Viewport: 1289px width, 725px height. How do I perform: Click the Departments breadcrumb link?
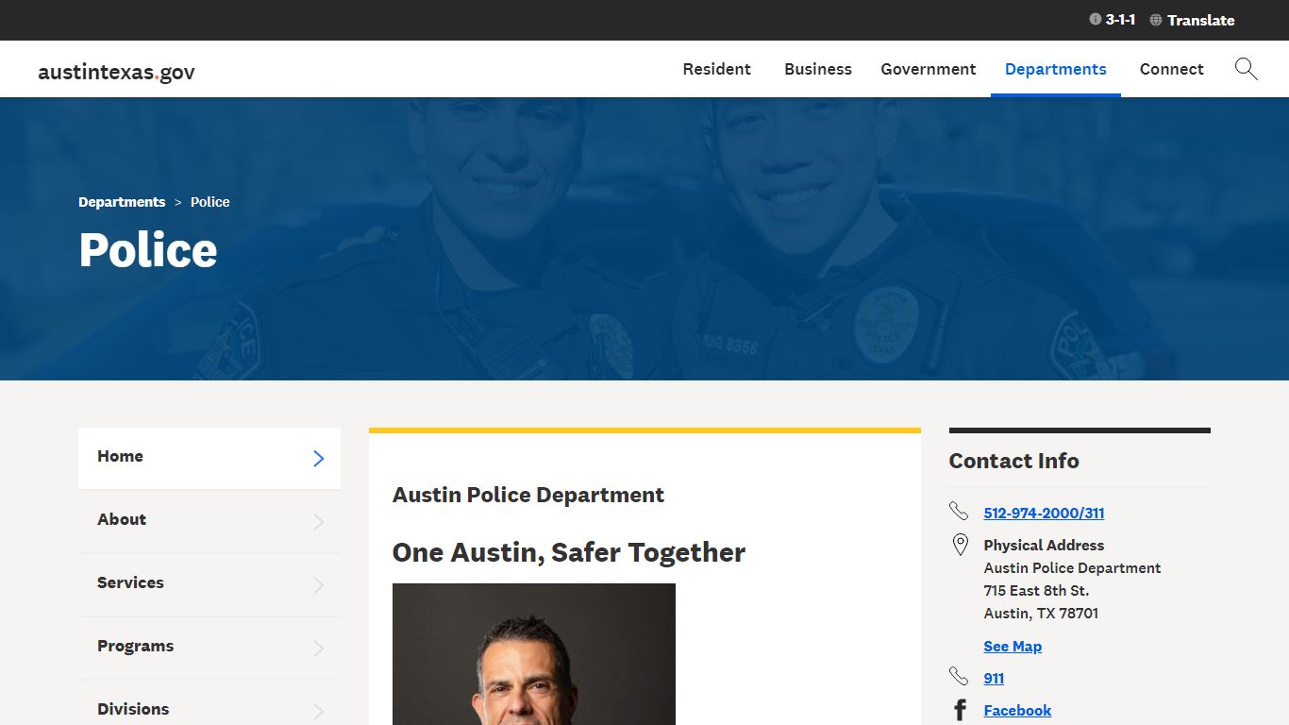[x=122, y=202]
